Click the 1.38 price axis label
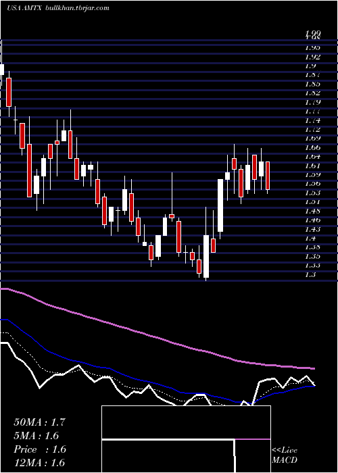This screenshot has height=473, width=338. pos(312,247)
